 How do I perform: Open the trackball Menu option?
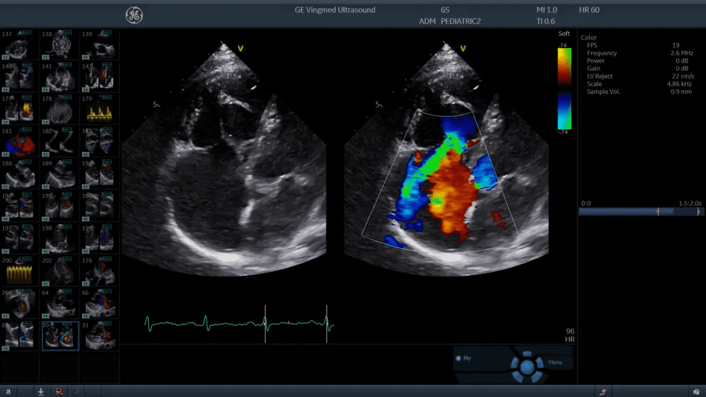coord(555,362)
